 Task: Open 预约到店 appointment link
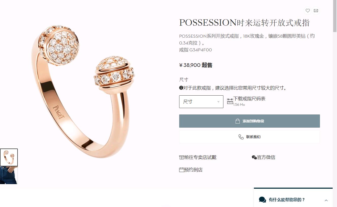[193, 170]
